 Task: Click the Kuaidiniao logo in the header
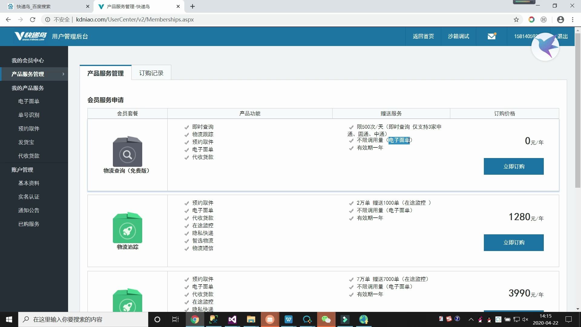[31, 36]
